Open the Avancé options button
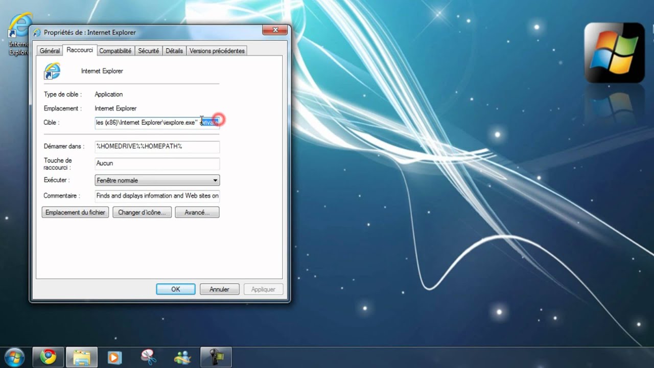654x368 pixels. (197, 212)
